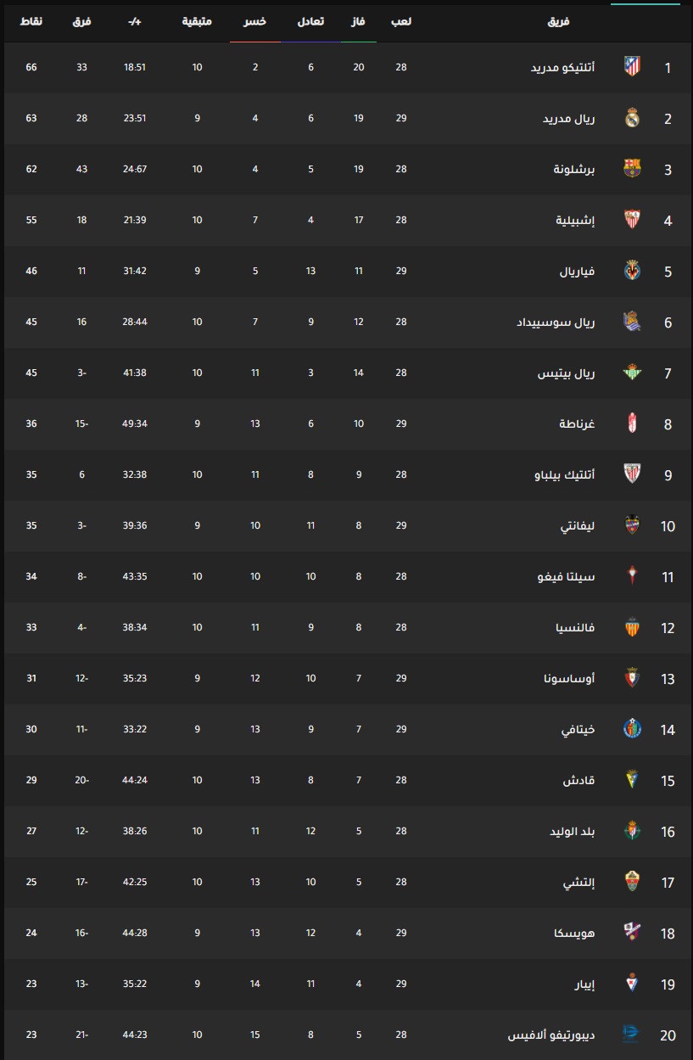
Task: Open the فالنسيا team link
Action: pyautogui.click(x=574, y=628)
